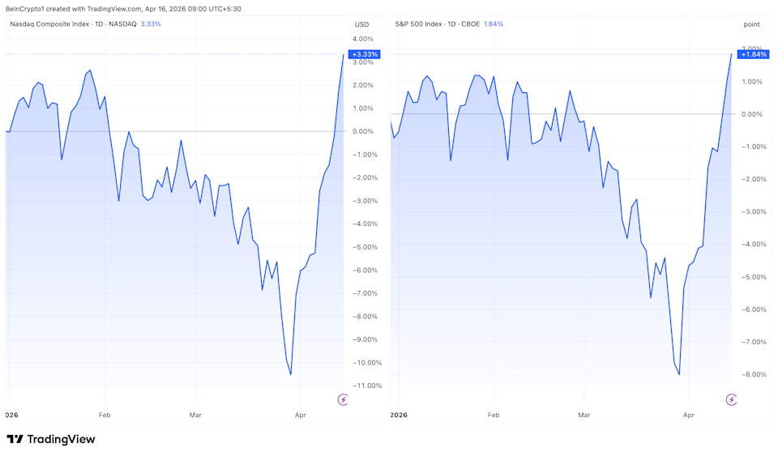Select the +3.33% price label on the Nasdaq axis

pyautogui.click(x=362, y=54)
